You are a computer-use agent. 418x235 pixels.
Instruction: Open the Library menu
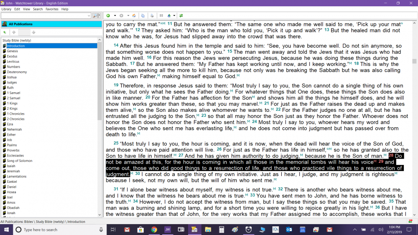tap(6, 9)
